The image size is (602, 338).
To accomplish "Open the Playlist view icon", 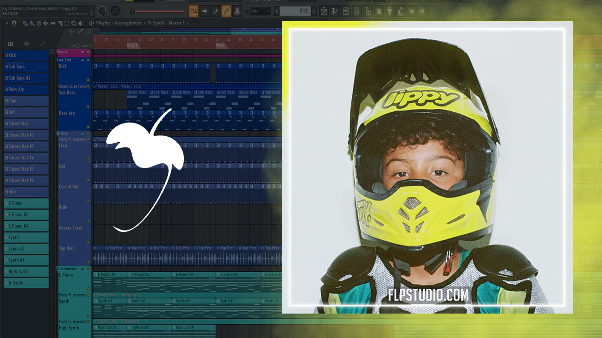I will (324, 11).
